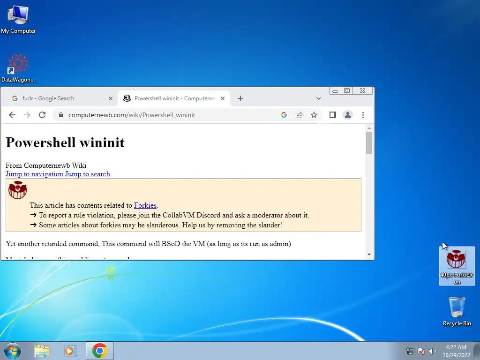Click the Chrome forward arrow
The height and width of the screenshot is (360, 480).
pyautogui.click(x=27, y=115)
